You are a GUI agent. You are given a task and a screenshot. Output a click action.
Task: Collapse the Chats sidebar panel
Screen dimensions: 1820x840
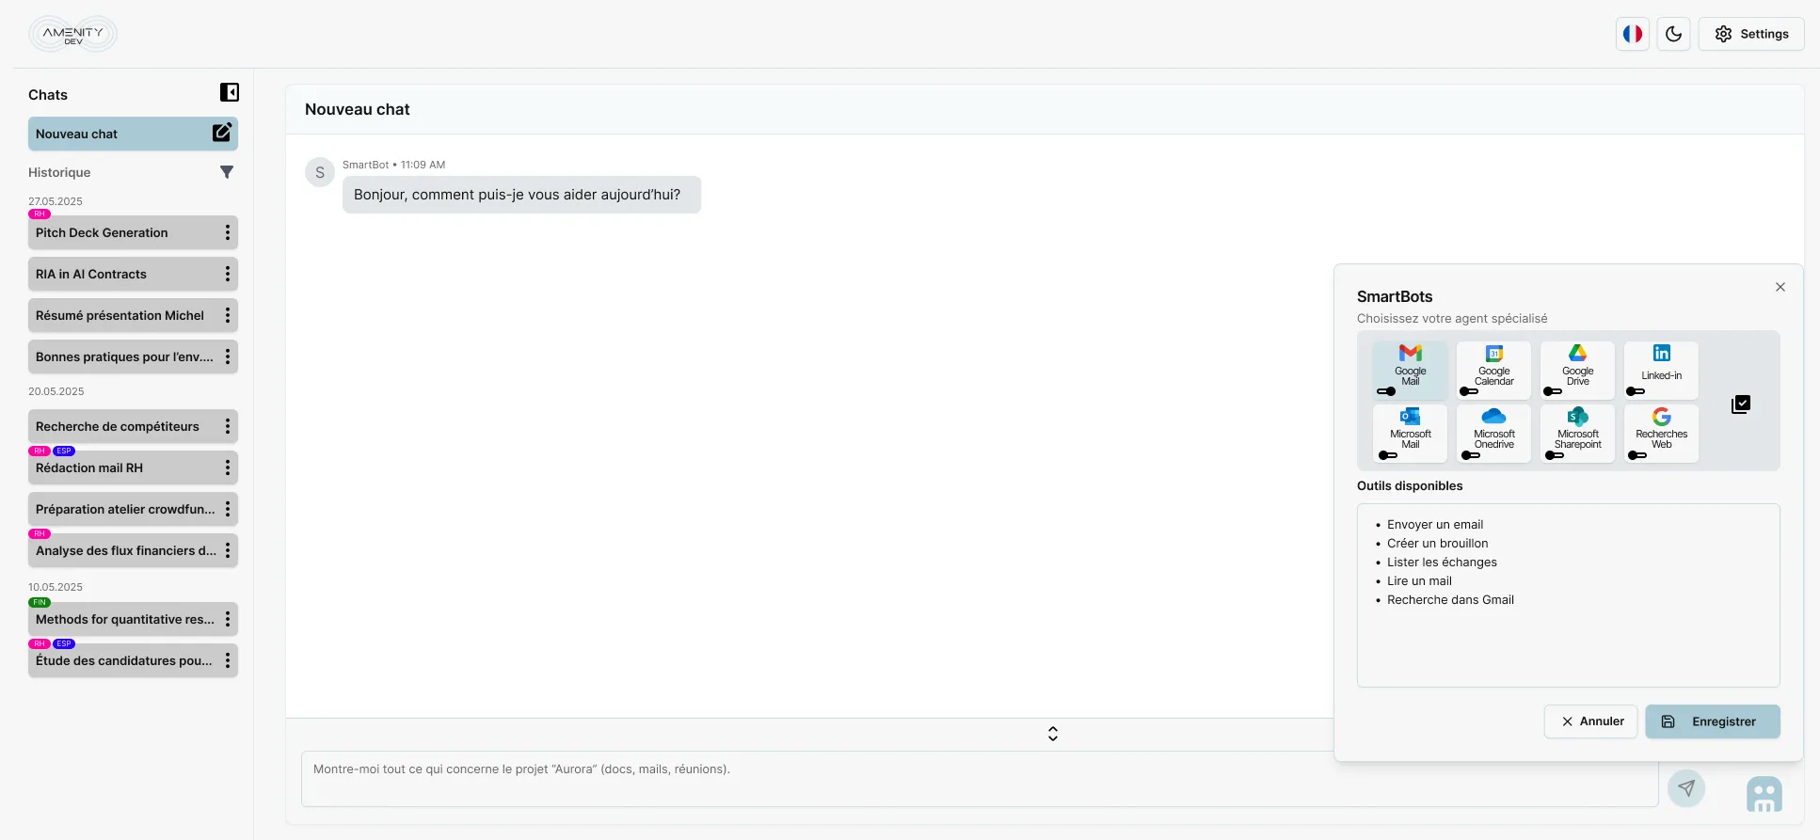coord(229,92)
